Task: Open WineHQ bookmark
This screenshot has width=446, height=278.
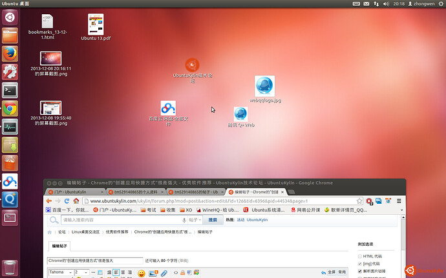Action: pyautogui.click(x=218, y=210)
